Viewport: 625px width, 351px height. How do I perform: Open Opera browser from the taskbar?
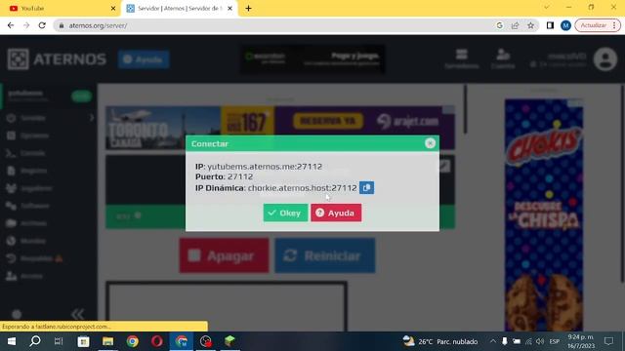tap(157, 341)
